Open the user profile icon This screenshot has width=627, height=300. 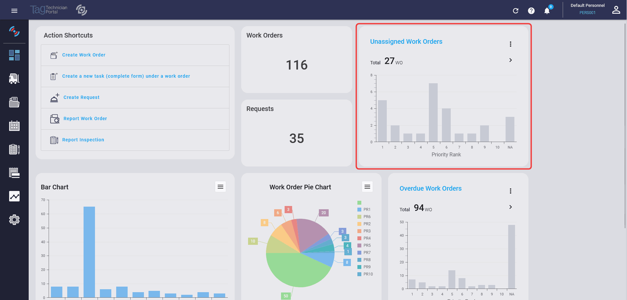pos(616,10)
